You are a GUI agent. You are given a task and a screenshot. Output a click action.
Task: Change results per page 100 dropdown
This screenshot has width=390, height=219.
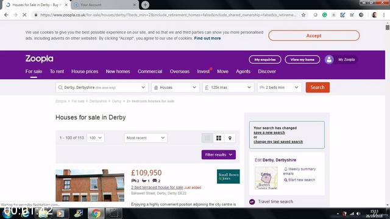pos(96,138)
